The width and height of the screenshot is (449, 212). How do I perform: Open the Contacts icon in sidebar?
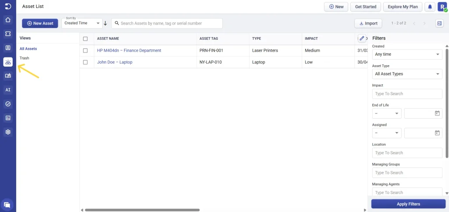pyautogui.click(x=8, y=48)
